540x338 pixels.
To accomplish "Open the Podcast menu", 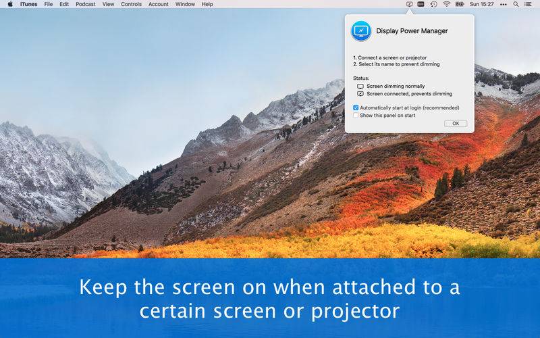I will [86, 4].
